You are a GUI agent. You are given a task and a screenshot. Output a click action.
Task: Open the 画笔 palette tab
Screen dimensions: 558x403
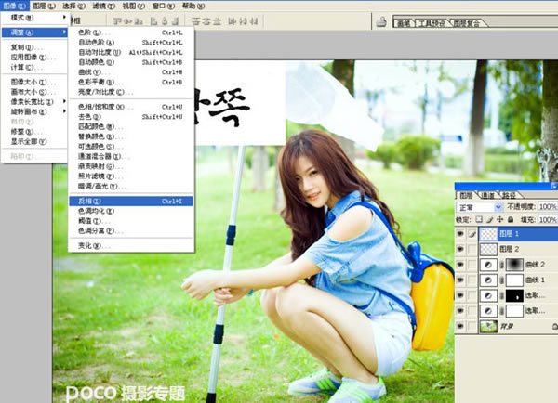(405, 23)
